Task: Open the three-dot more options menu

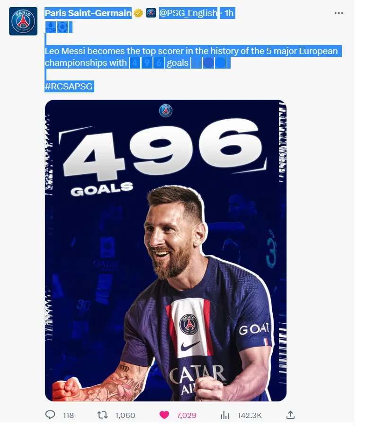Action: (x=339, y=13)
